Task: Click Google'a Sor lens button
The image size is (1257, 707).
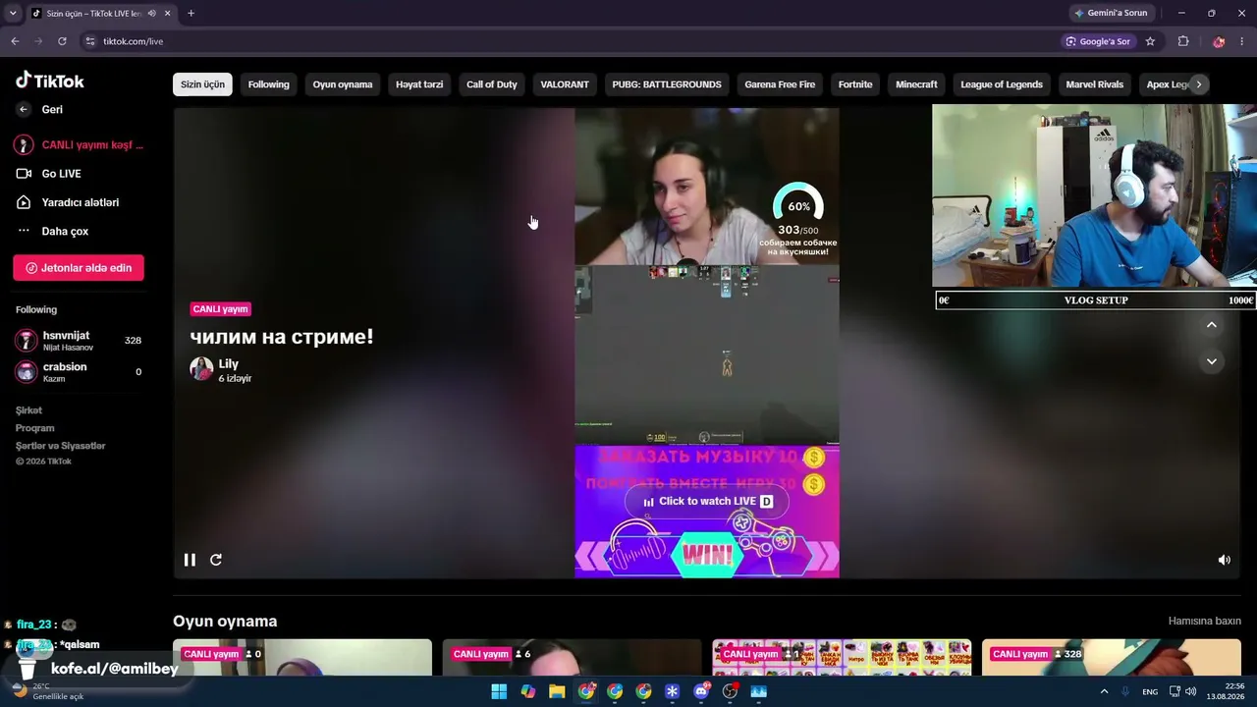Action: 1099,41
